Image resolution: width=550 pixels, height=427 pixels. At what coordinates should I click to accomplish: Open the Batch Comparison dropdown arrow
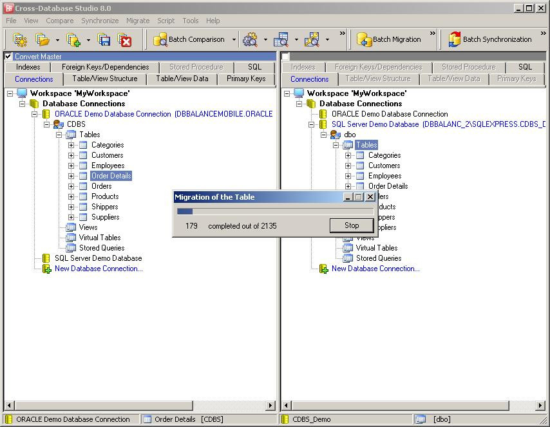pyautogui.click(x=234, y=40)
